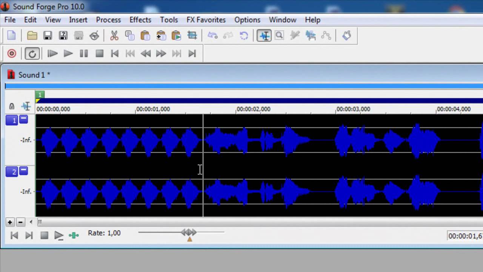Viewport: 483px width, 272px height.
Task: Click the Paste Special toolbar icon
Action: tap(161, 36)
